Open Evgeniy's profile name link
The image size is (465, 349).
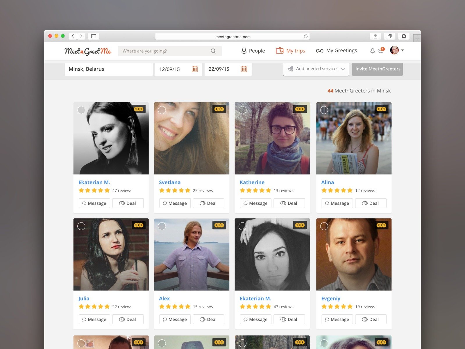pyautogui.click(x=331, y=298)
